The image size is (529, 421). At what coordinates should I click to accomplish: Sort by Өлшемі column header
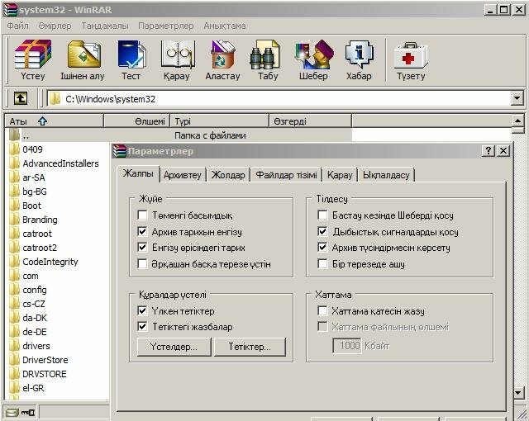pyautogui.click(x=137, y=121)
